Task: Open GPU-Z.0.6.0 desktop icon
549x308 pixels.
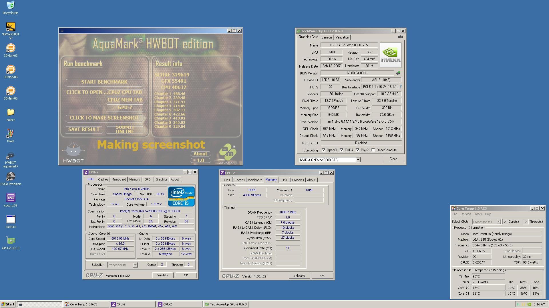Action: coord(11,243)
